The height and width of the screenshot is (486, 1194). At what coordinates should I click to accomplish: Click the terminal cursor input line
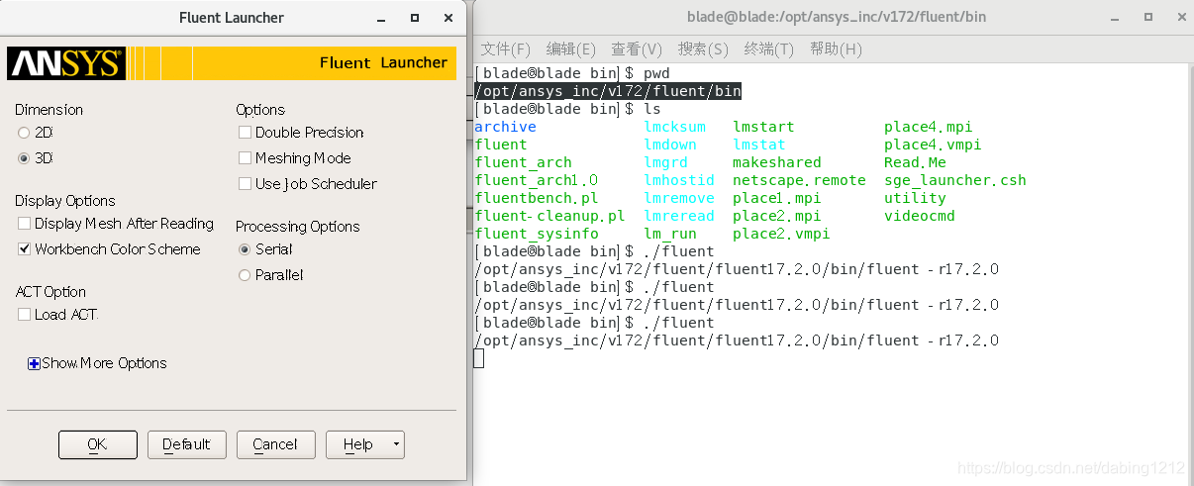(479, 358)
